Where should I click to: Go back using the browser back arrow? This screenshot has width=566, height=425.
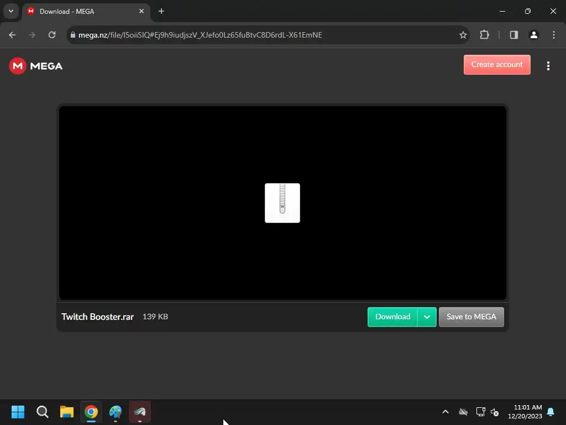pyautogui.click(x=12, y=35)
